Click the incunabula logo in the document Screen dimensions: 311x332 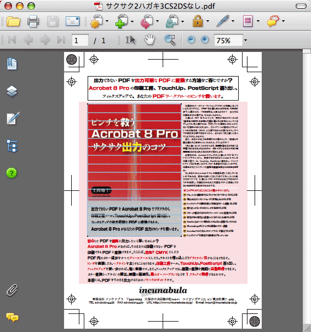[x=163, y=291]
